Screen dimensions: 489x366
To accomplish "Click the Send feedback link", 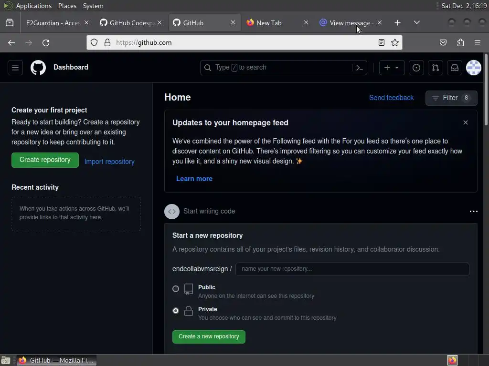I will point(392,98).
